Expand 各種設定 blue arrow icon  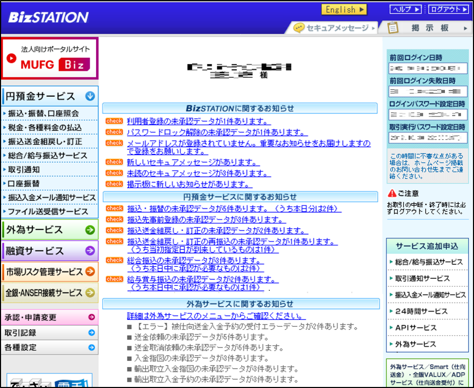pos(91,347)
